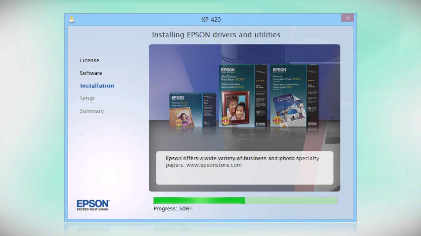
Task: Click the www.epsonstore.com text
Action: pyautogui.click(x=214, y=165)
